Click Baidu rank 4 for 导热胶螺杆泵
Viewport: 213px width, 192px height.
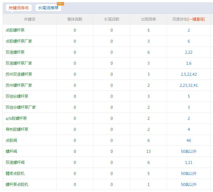click(189, 129)
